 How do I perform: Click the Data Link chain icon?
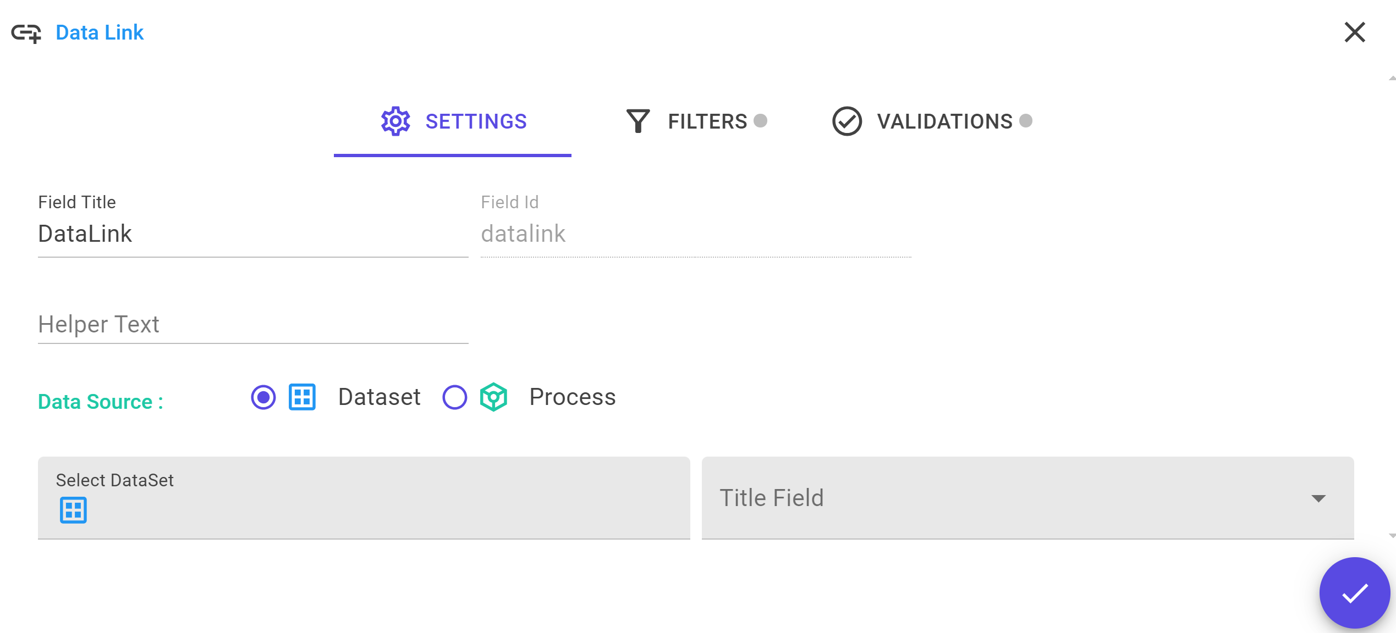point(26,33)
